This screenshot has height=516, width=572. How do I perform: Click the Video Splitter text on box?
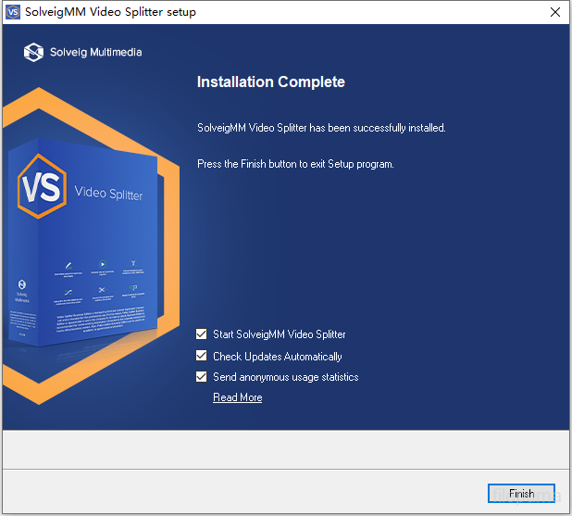pyautogui.click(x=108, y=194)
